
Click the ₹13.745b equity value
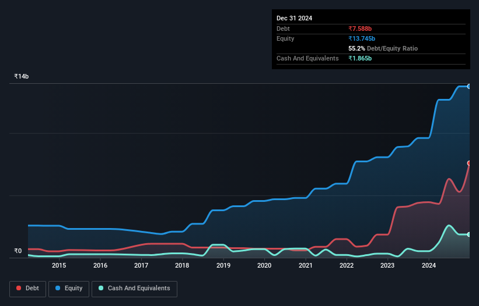point(362,38)
